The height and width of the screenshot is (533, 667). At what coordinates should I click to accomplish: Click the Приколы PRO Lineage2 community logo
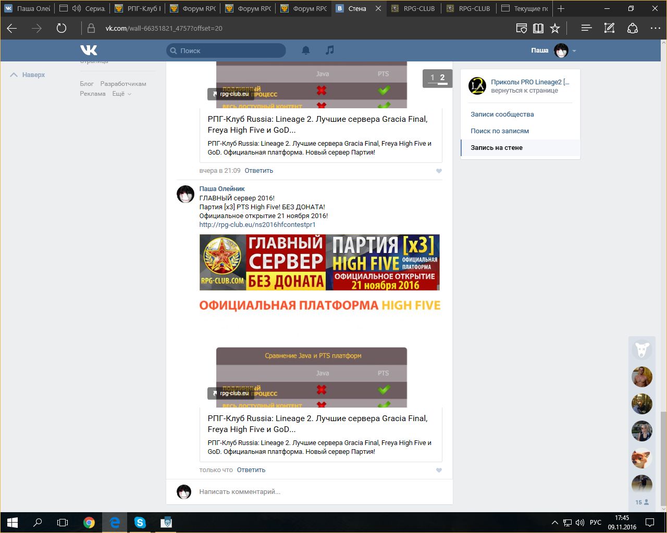pyautogui.click(x=477, y=85)
